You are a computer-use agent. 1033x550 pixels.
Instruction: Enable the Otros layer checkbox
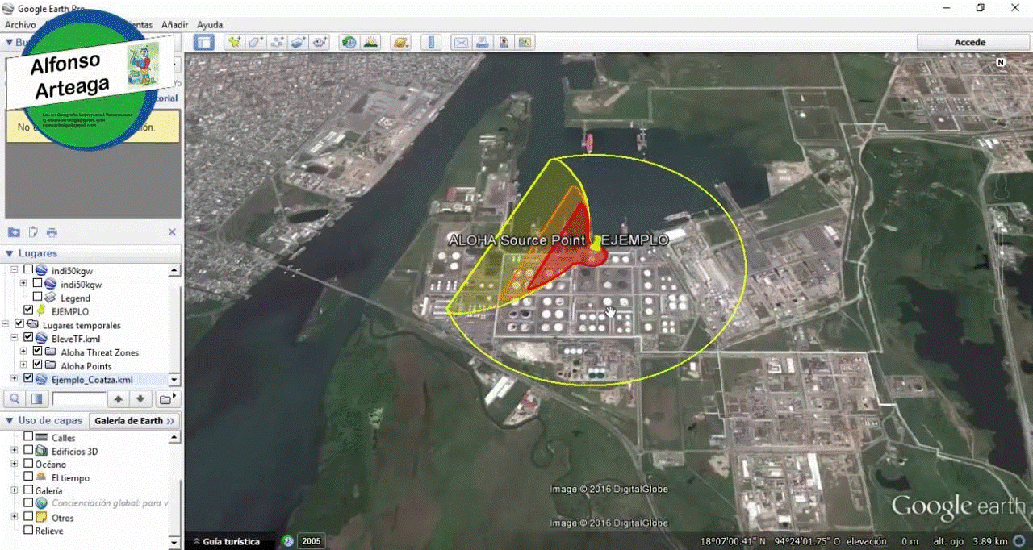tap(28, 516)
